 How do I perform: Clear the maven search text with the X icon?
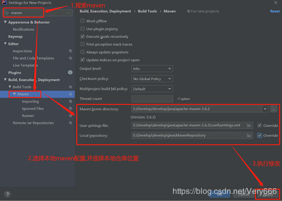69,13
